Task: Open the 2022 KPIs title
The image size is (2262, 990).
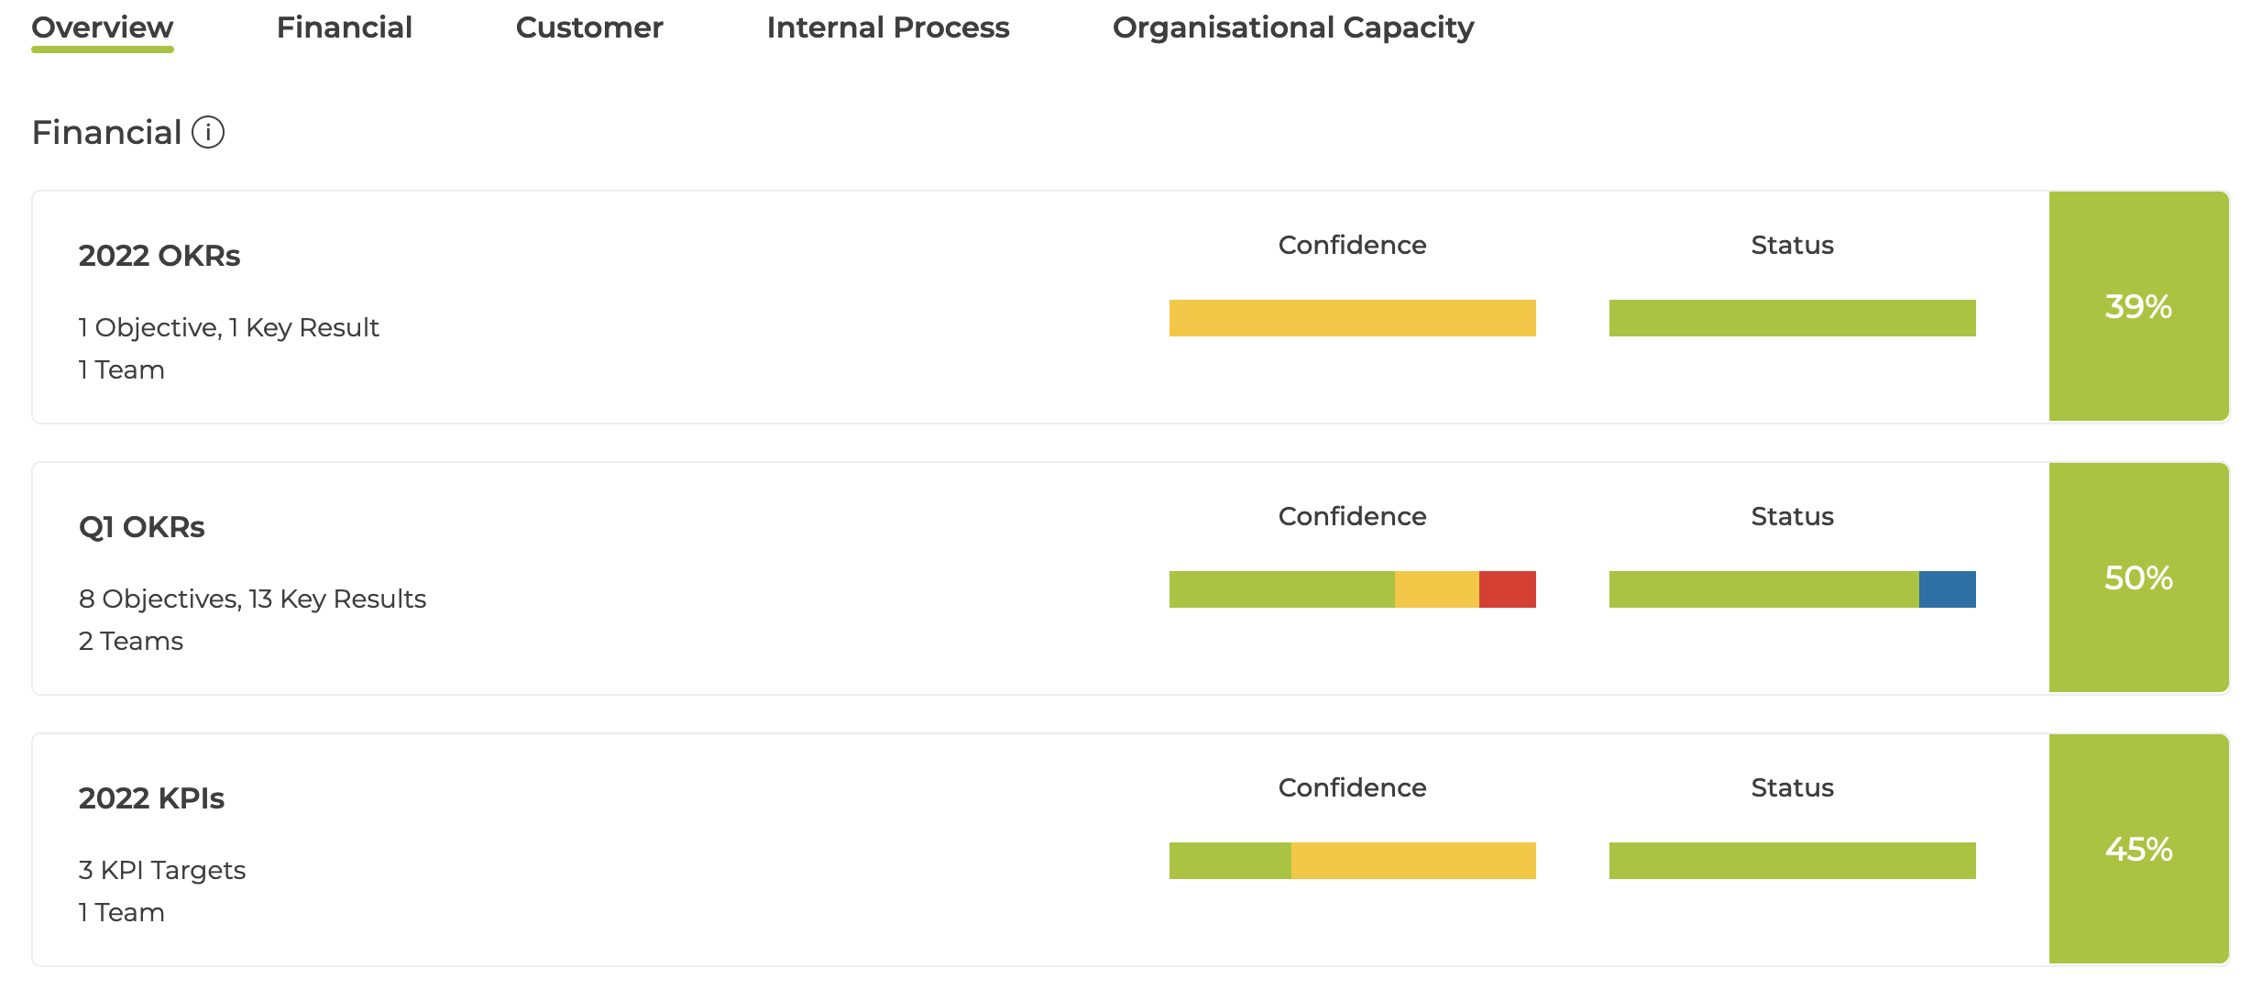Action: 151,798
